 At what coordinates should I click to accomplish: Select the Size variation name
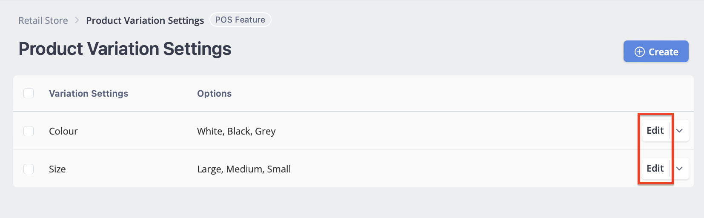click(57, 169)
